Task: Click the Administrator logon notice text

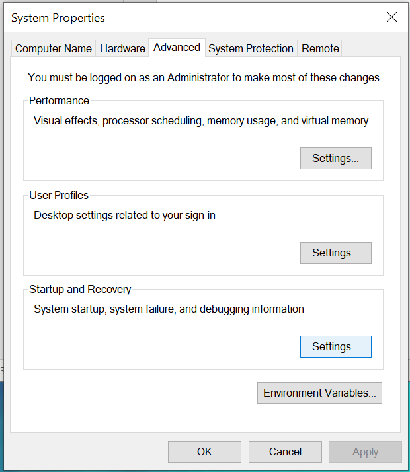Action: pos(205,77)
